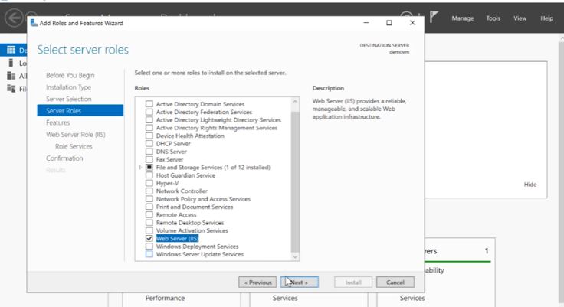The width and height of the screenshot is (564, 307).
Task: Check the Fax Server role
Action: point(149,159)
